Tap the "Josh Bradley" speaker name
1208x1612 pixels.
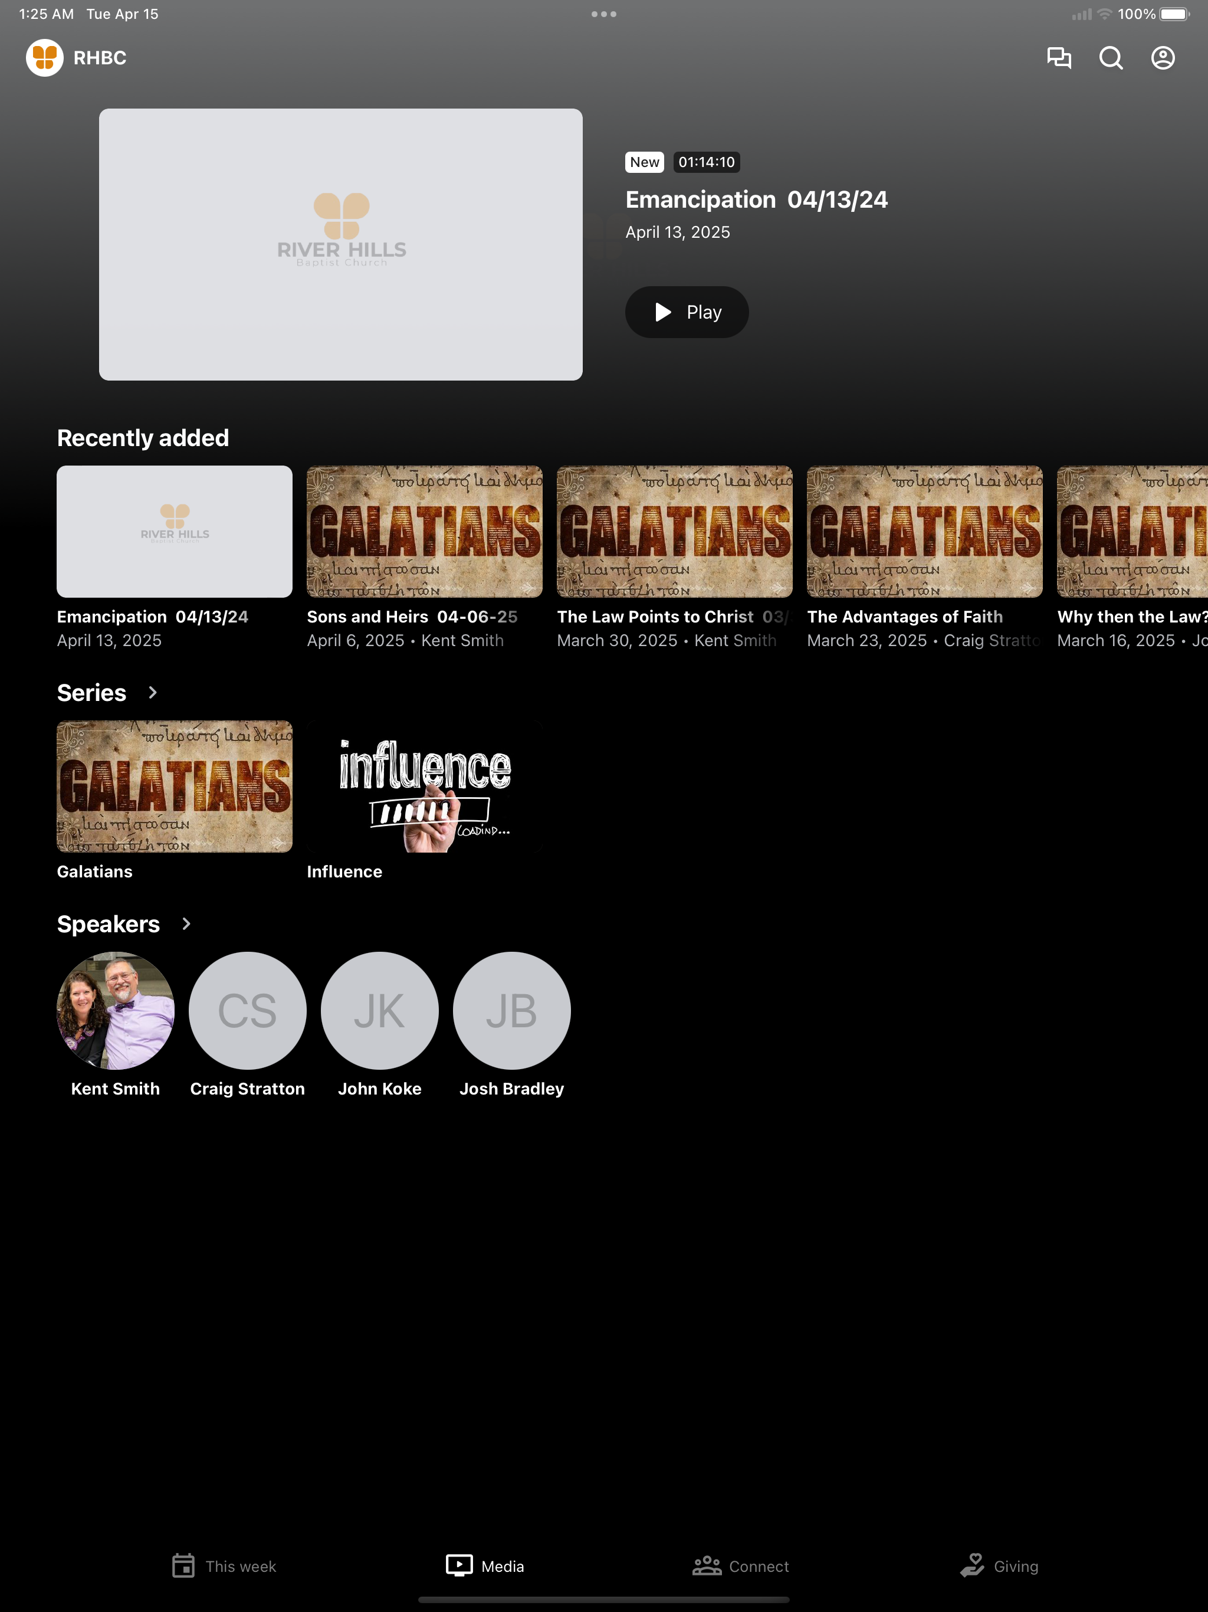[512, 1089]
